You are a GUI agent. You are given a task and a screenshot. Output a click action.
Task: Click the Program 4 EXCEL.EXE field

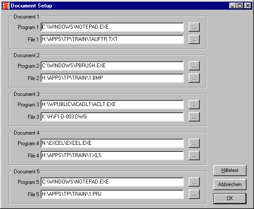coord(112,143)
